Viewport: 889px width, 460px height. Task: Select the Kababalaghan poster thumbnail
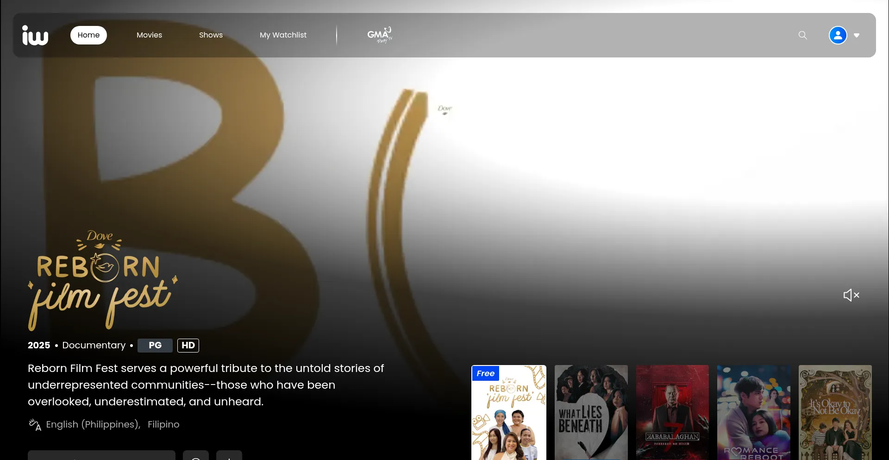(x=672, y=412)
